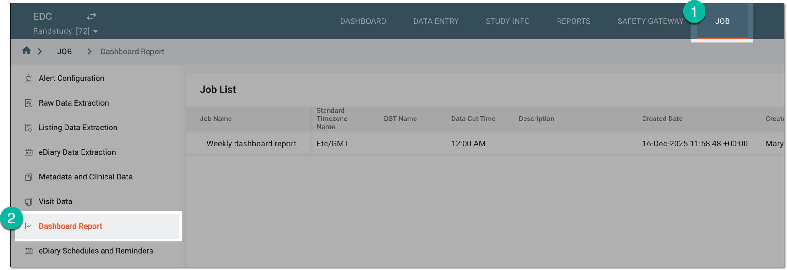Click the Dashboard Report chart icon

tap(29, 226)
